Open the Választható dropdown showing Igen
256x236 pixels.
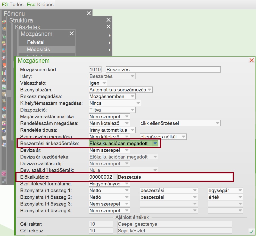click(x=98, y=83)
